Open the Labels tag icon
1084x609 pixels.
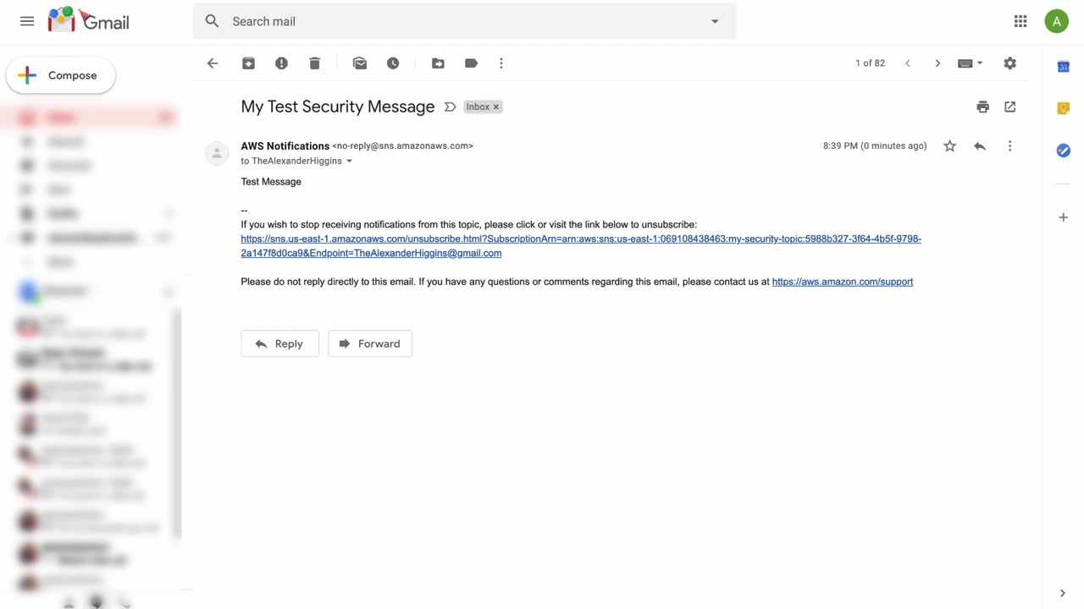click(471, 63)
